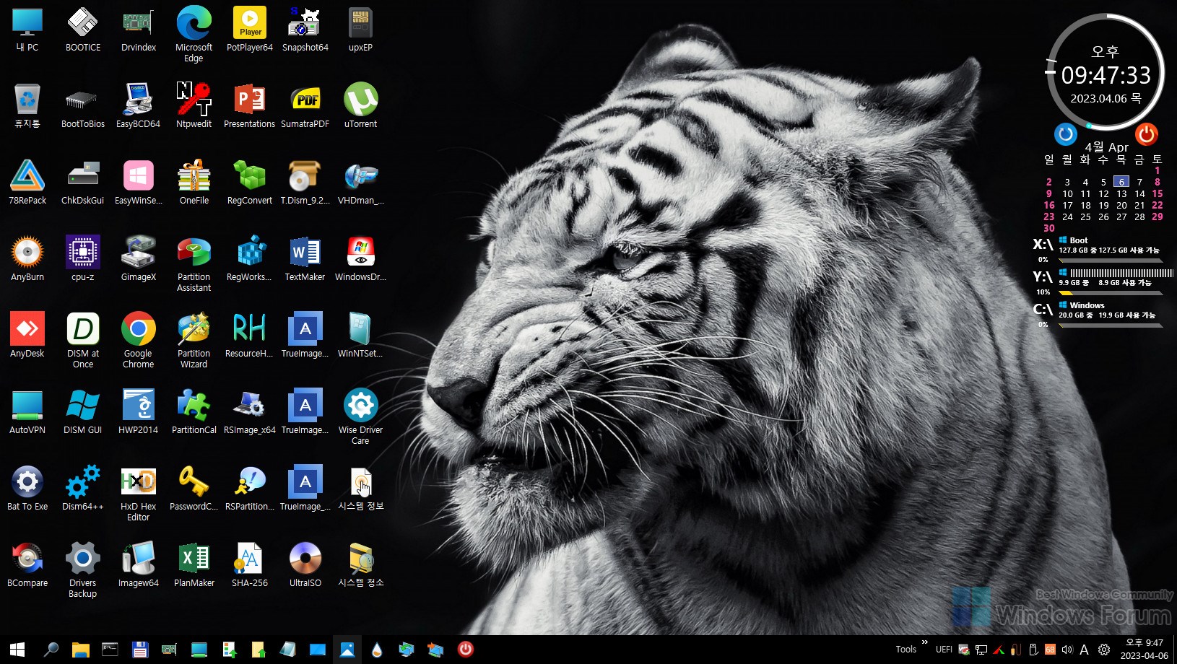Click the X:\ Boot drive entry in widget

1098,248
